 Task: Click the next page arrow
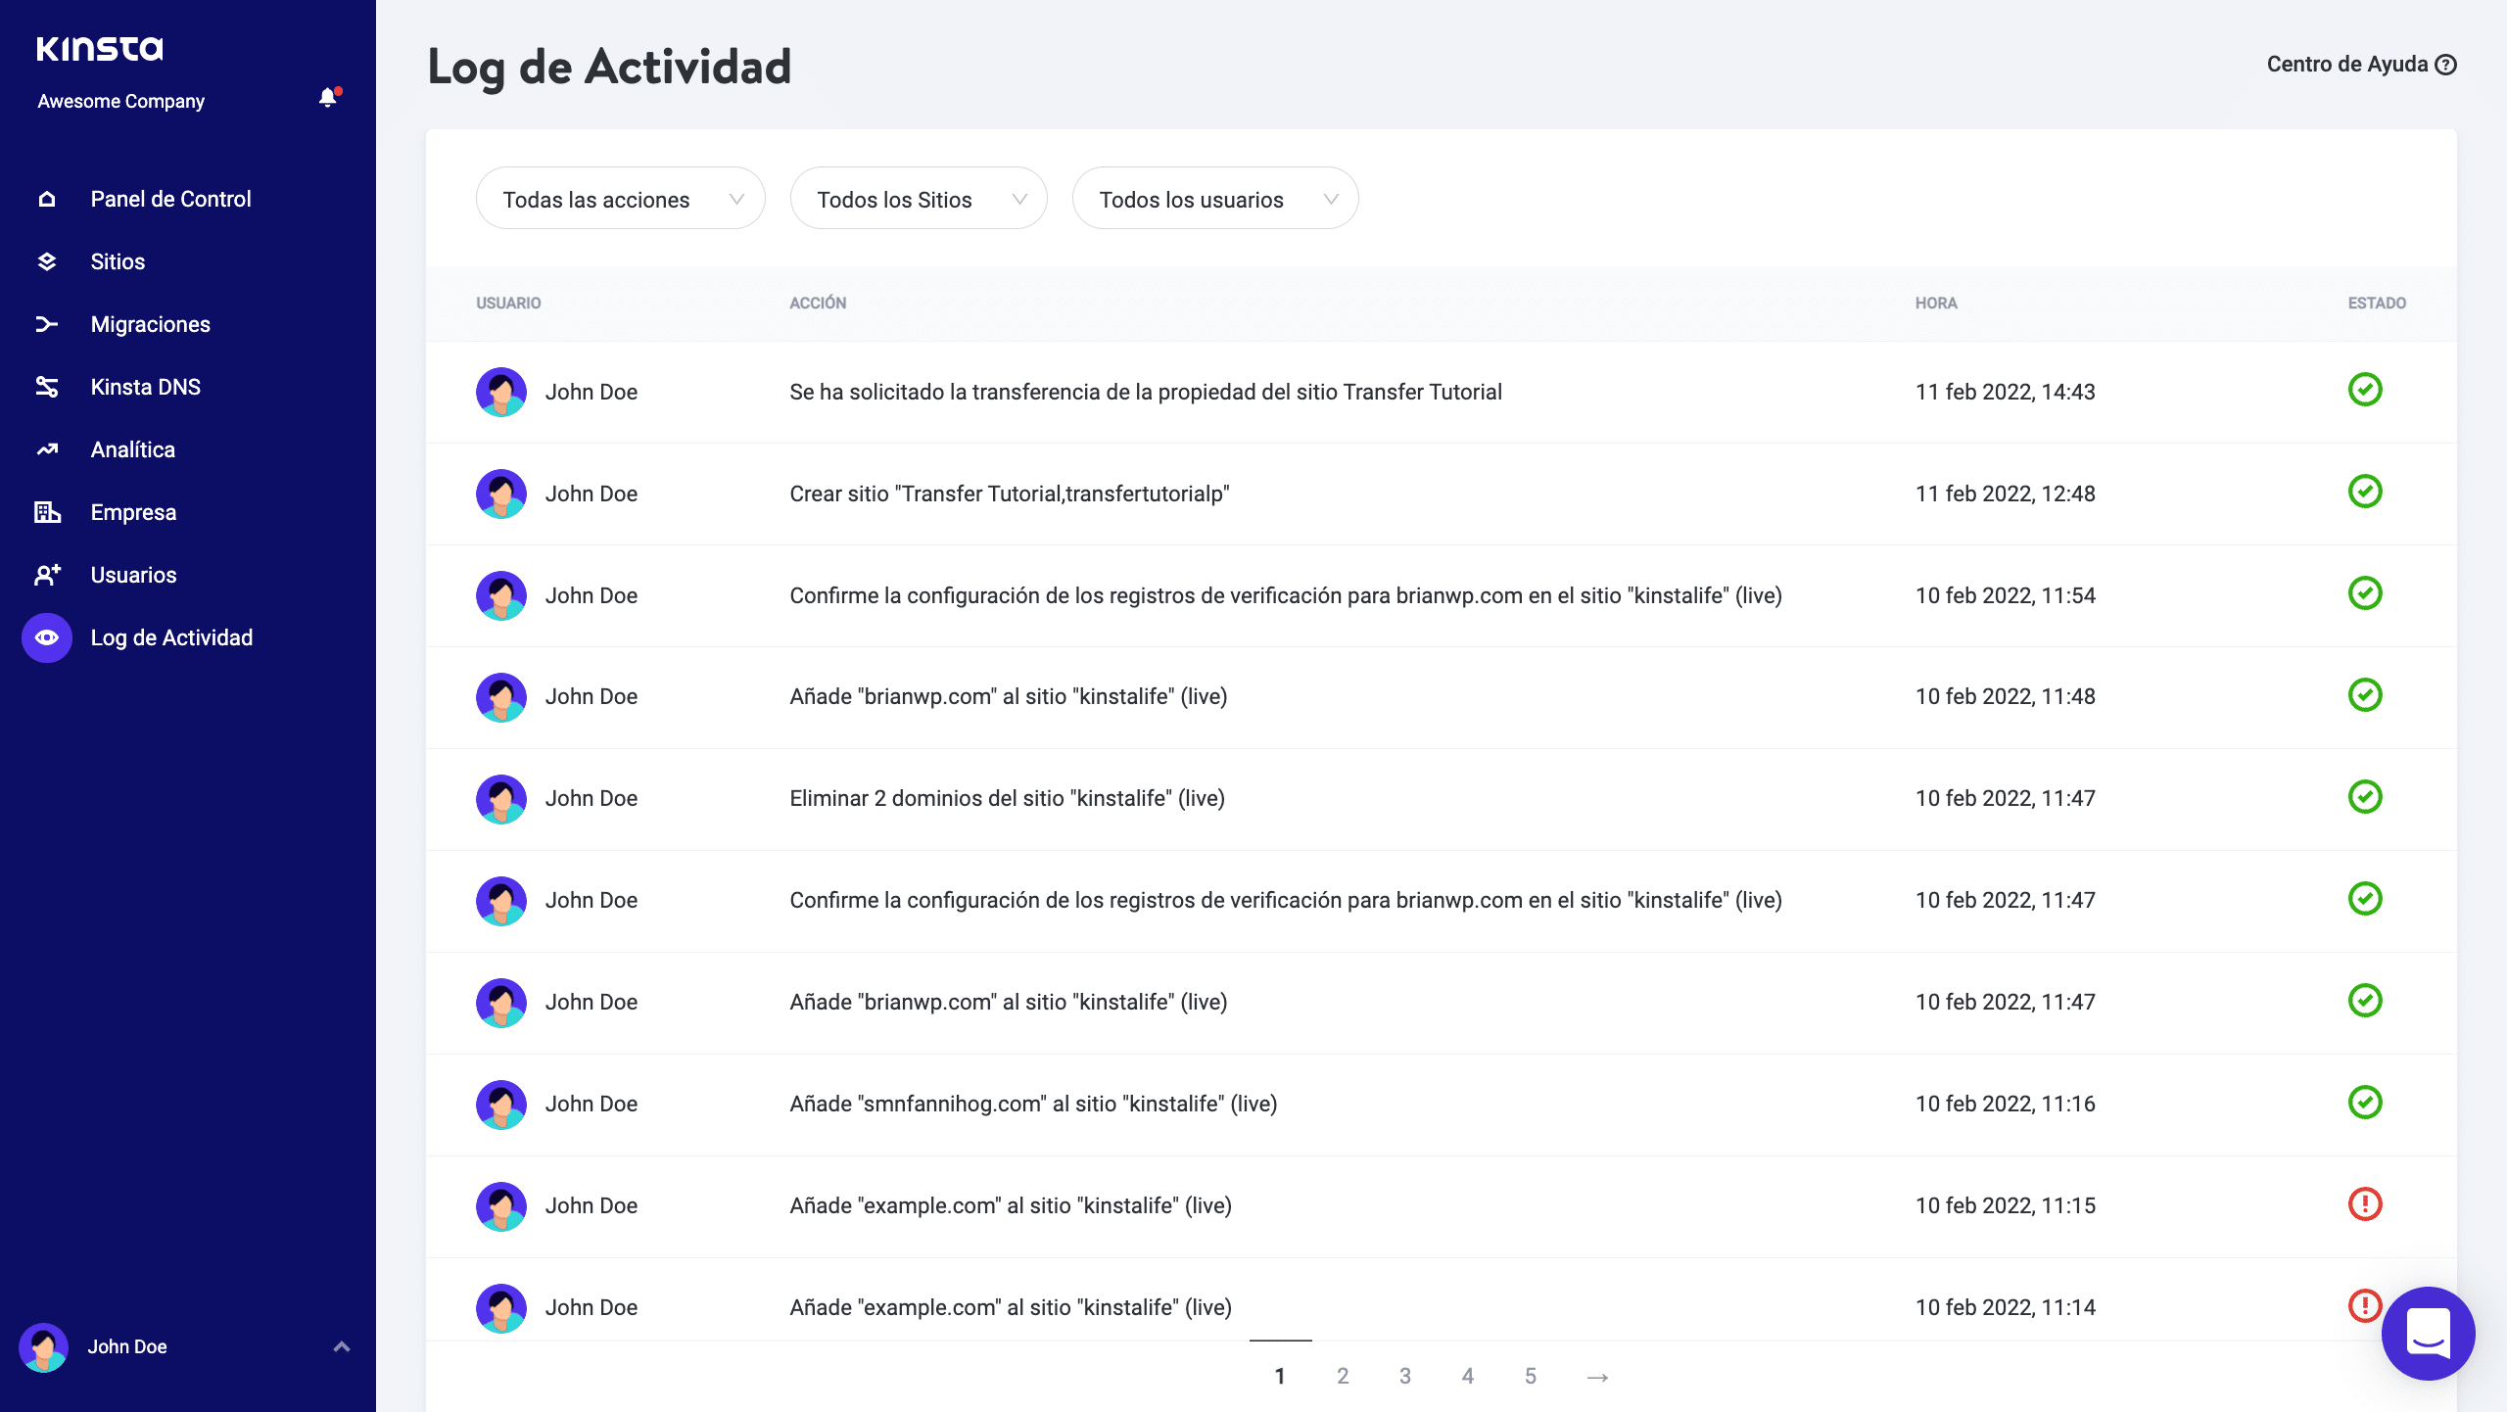[x=1597, y=1378]
